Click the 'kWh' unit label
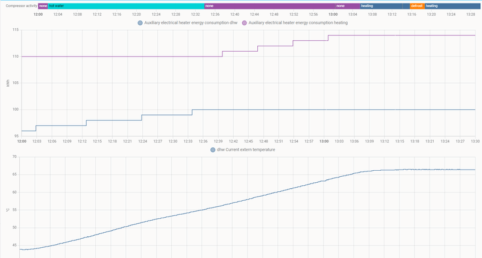 click(x=8, y=83)
